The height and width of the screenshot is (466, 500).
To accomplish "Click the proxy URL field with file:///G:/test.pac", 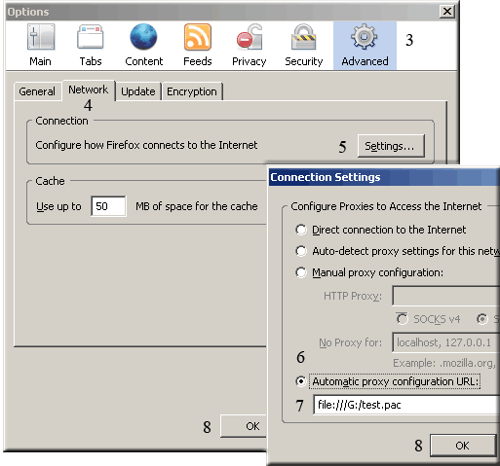I will [406, 405].
